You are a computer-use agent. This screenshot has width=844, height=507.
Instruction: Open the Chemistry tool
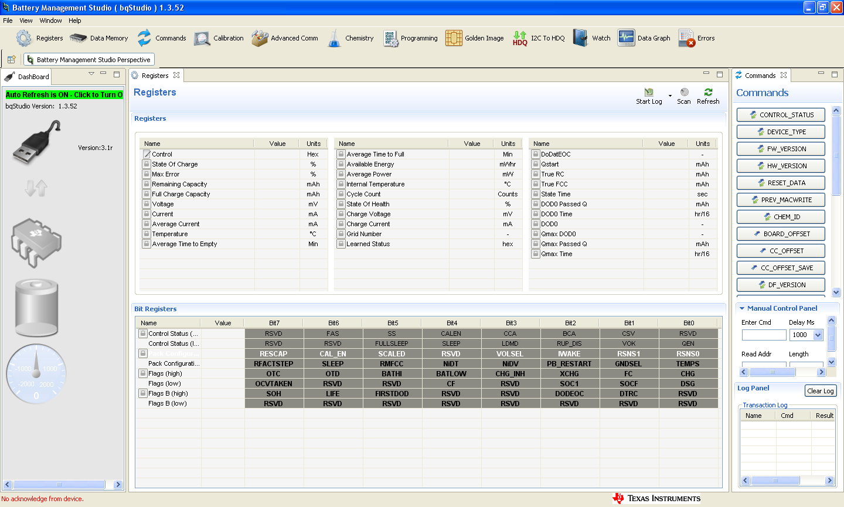tap(350, 38)
